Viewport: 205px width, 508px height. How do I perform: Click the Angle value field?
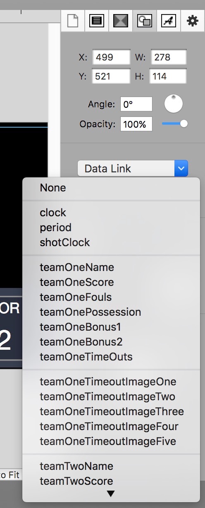(x=136, y=104)
